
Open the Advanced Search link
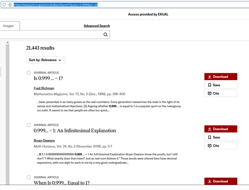tap(97, 26)
